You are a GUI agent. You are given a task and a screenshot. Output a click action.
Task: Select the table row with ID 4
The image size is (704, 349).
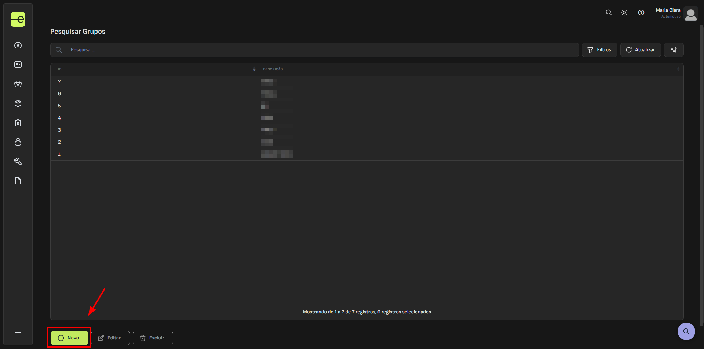(x=367, y=118)
